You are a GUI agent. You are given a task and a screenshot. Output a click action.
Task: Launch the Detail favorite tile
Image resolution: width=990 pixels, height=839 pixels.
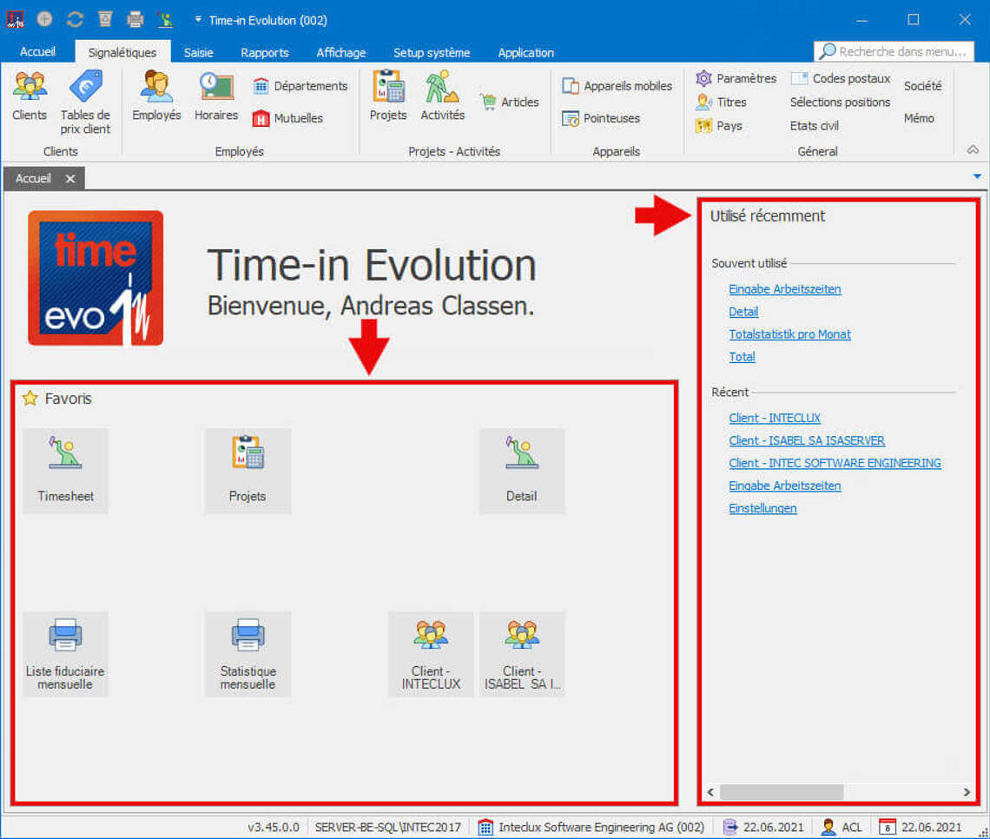522,471
